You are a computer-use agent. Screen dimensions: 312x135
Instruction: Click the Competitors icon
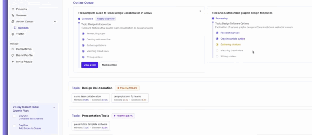[x=13, y=49]
